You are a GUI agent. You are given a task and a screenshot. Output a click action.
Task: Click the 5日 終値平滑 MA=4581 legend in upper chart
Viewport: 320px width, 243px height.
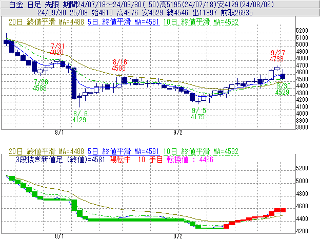click(124, 22)
